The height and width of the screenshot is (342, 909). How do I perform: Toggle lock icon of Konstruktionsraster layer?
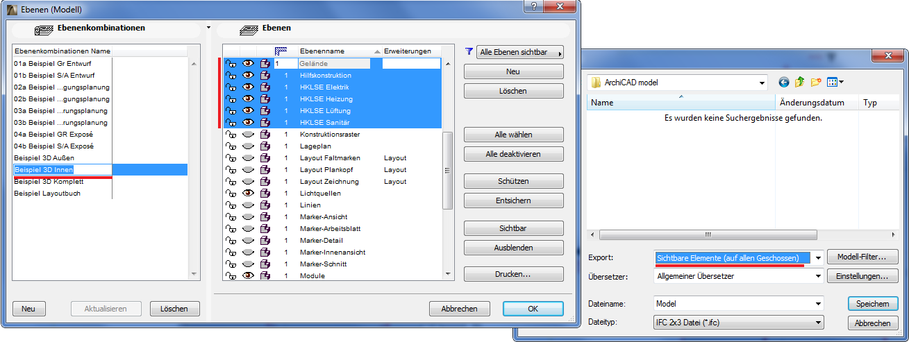point(231,134)
